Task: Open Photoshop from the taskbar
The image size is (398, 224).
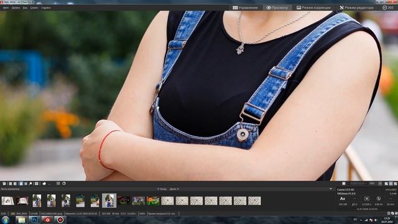Action: point(35,220)
